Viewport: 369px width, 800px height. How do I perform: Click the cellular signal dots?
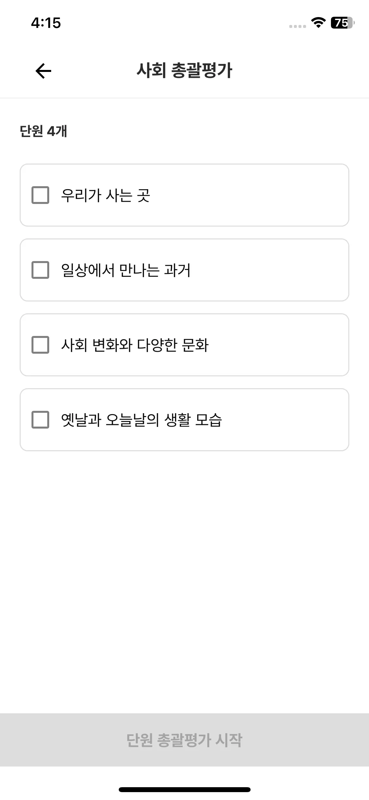297,26
